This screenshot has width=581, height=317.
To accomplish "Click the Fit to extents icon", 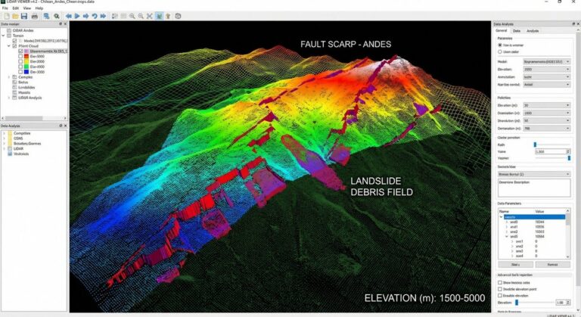I will 149,17.
